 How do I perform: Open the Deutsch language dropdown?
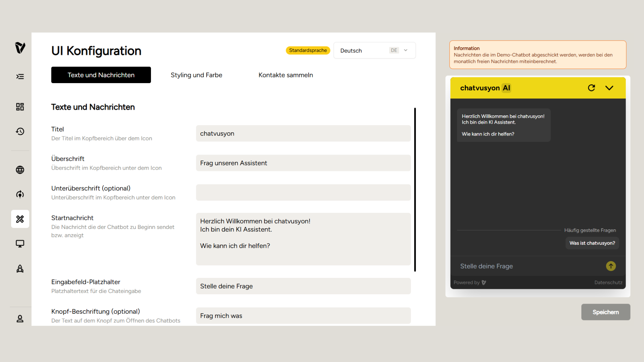click(x=374, y=51)
